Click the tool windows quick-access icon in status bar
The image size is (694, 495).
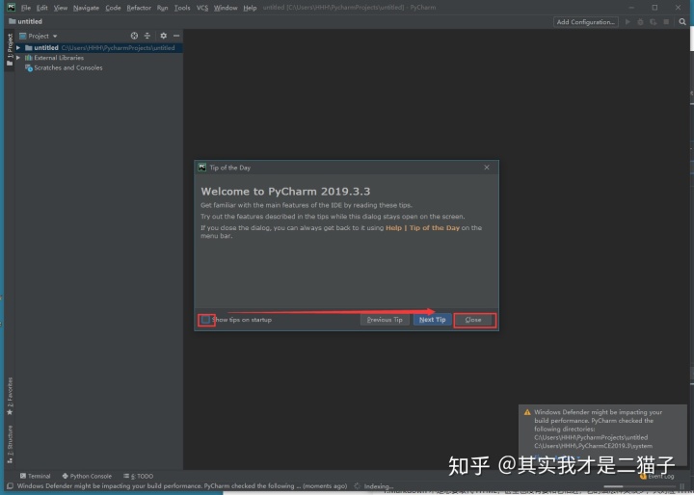[10, 485]
